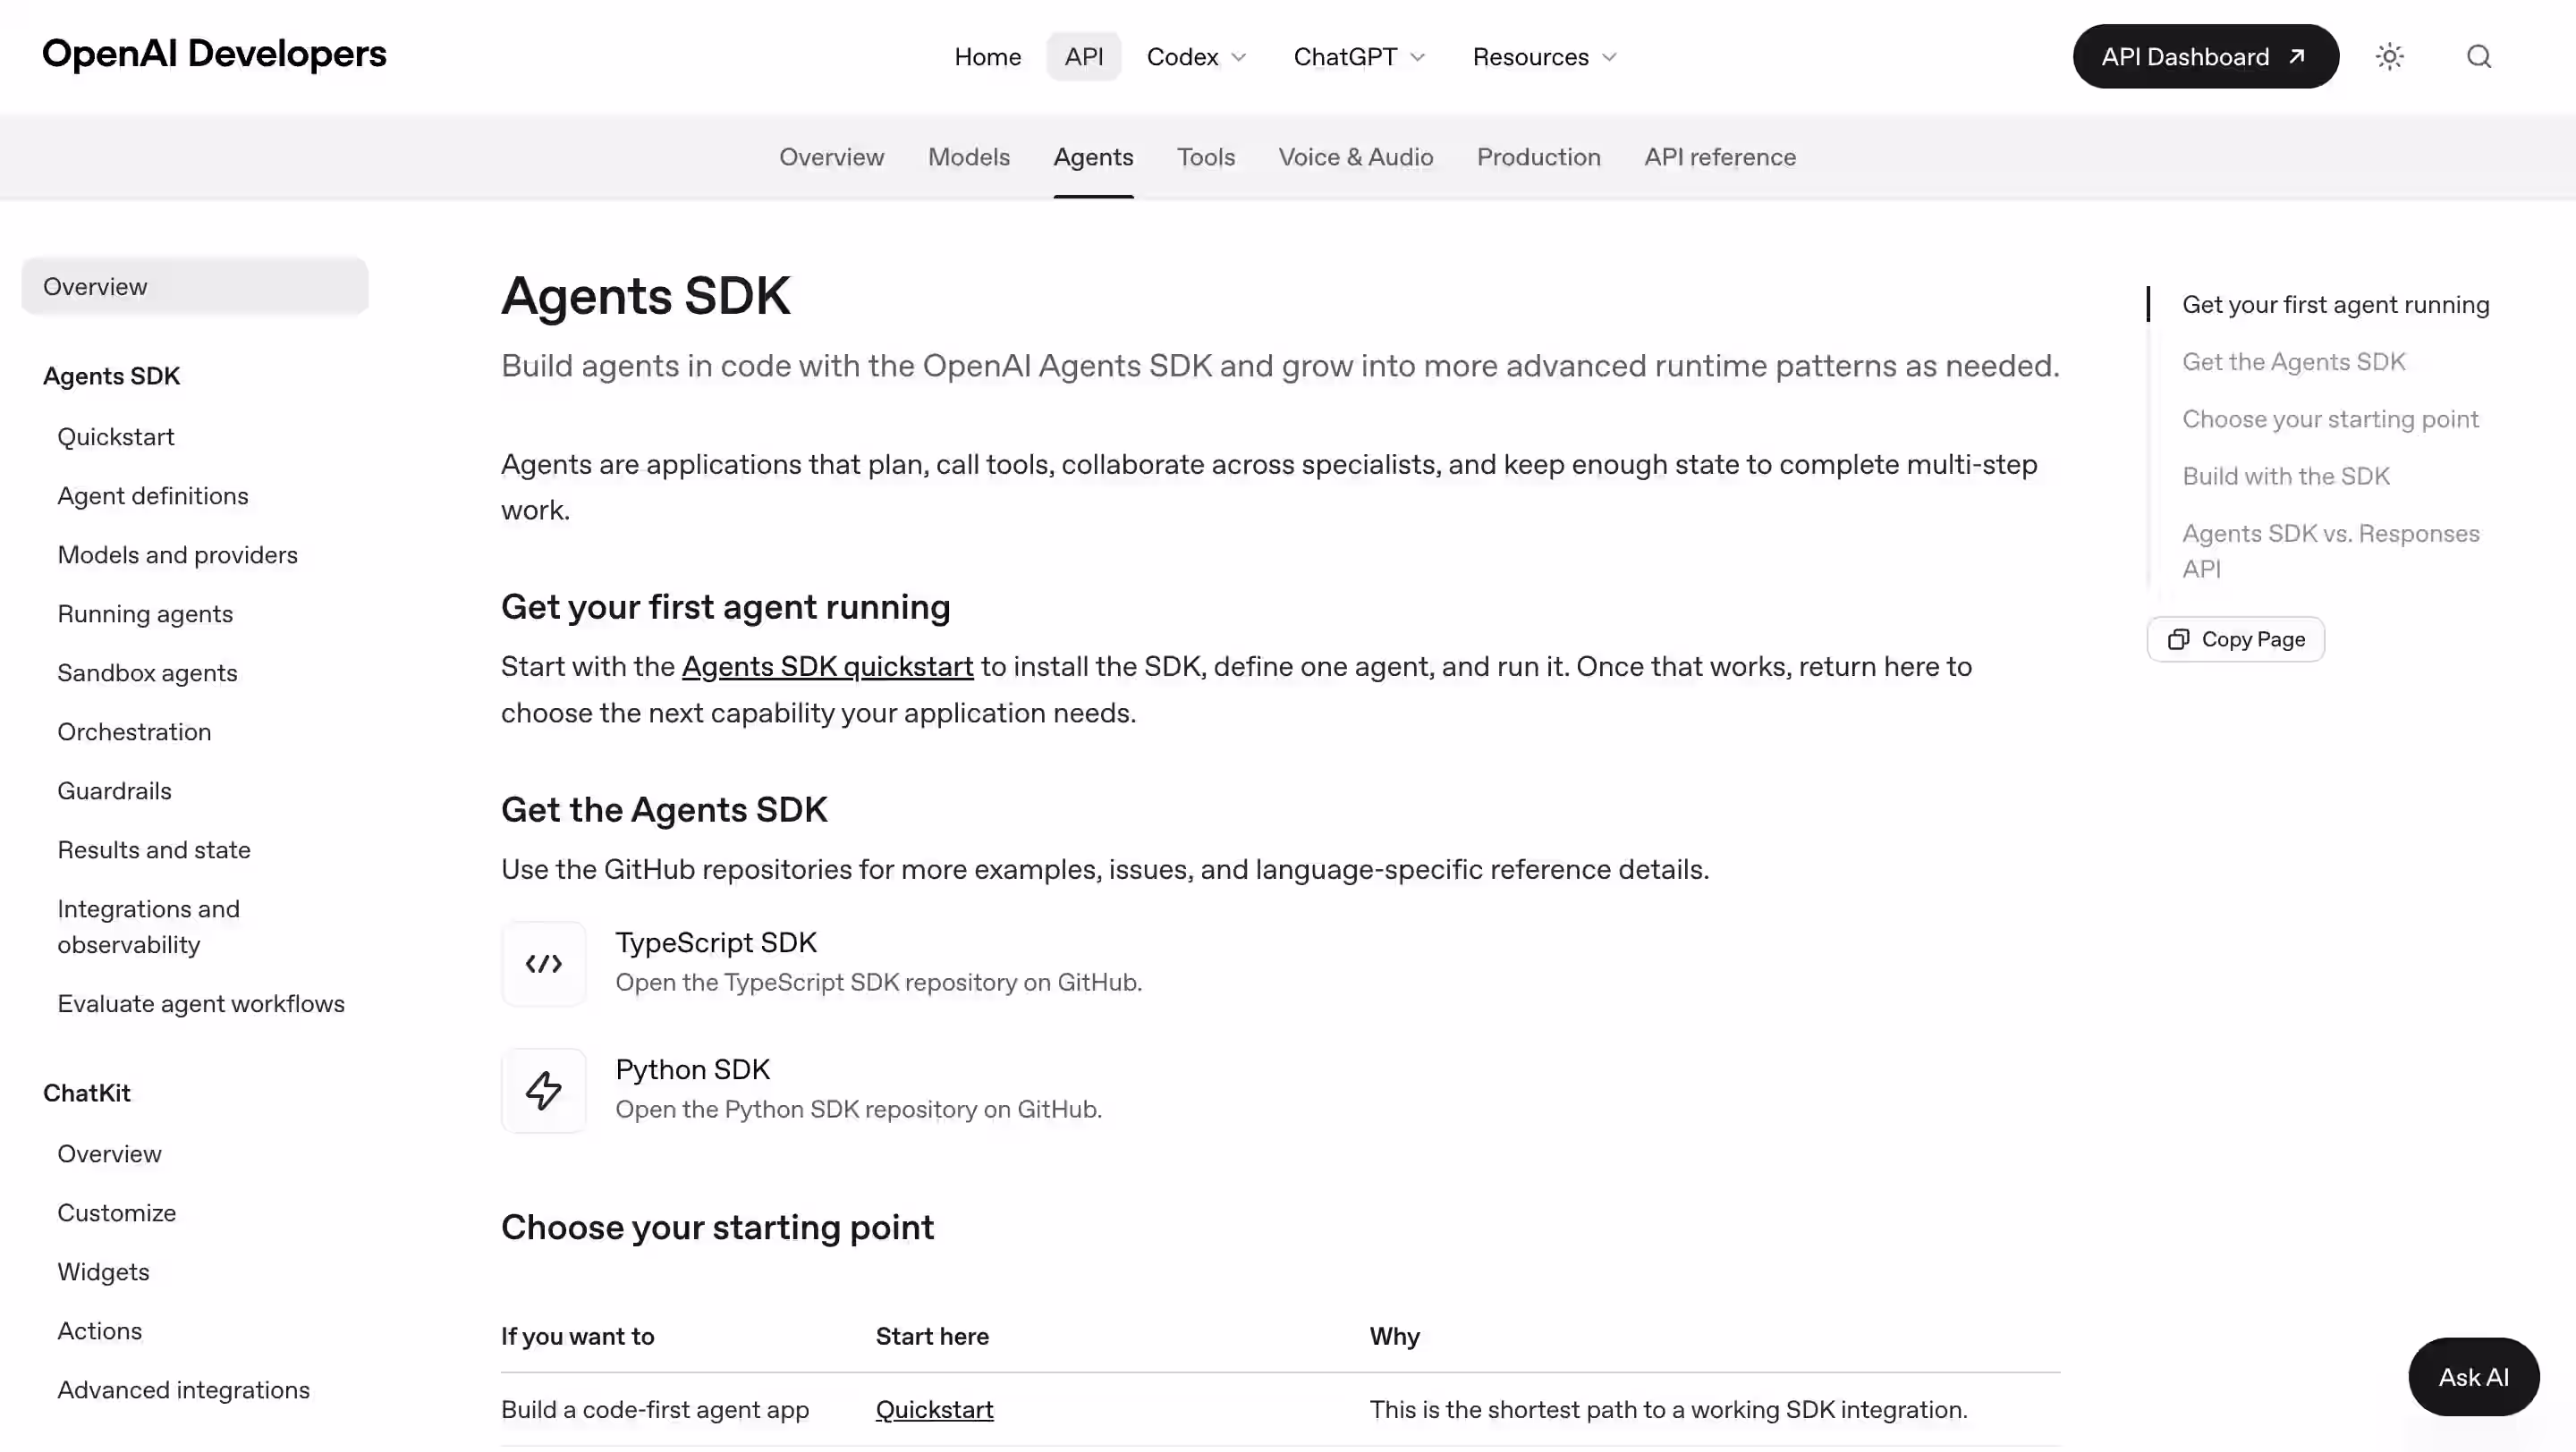Open Advanced integrations under ChatKit
Image resolution: width=2576 pixels, height=1452 pixels.
click(183, 1389)
